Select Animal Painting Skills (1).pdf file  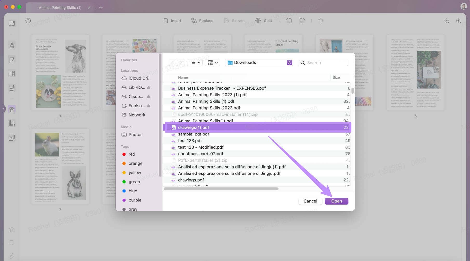point(257,101)
